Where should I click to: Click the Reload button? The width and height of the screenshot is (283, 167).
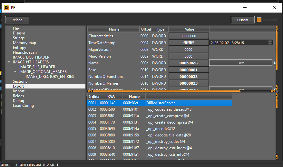17,20
